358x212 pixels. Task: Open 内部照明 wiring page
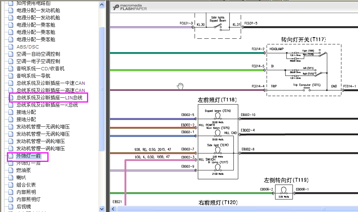pos(26,192)
